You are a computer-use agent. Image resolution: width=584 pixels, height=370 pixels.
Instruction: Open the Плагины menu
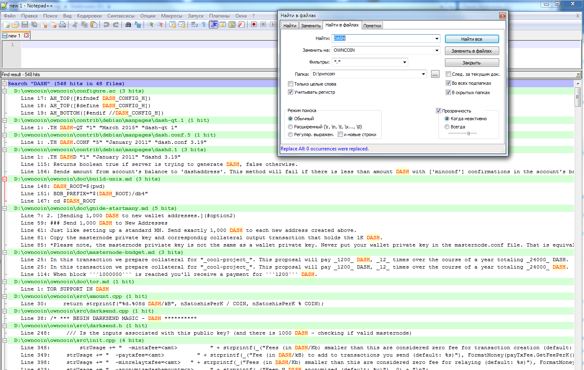coord(219,16)
